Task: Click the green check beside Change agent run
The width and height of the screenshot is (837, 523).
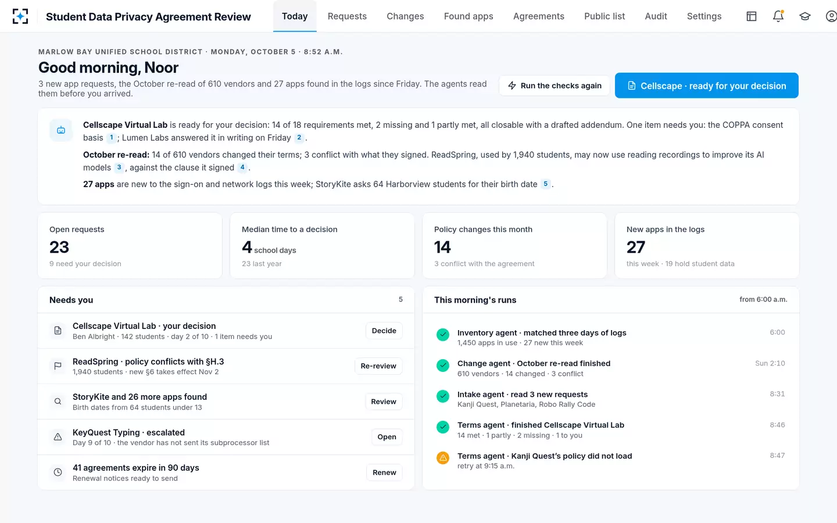Action: (x=443, y=365)
